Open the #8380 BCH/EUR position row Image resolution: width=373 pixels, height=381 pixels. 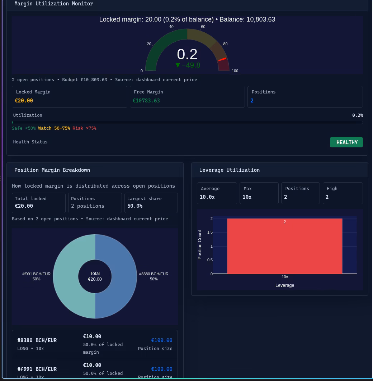(x=95, y=344)
